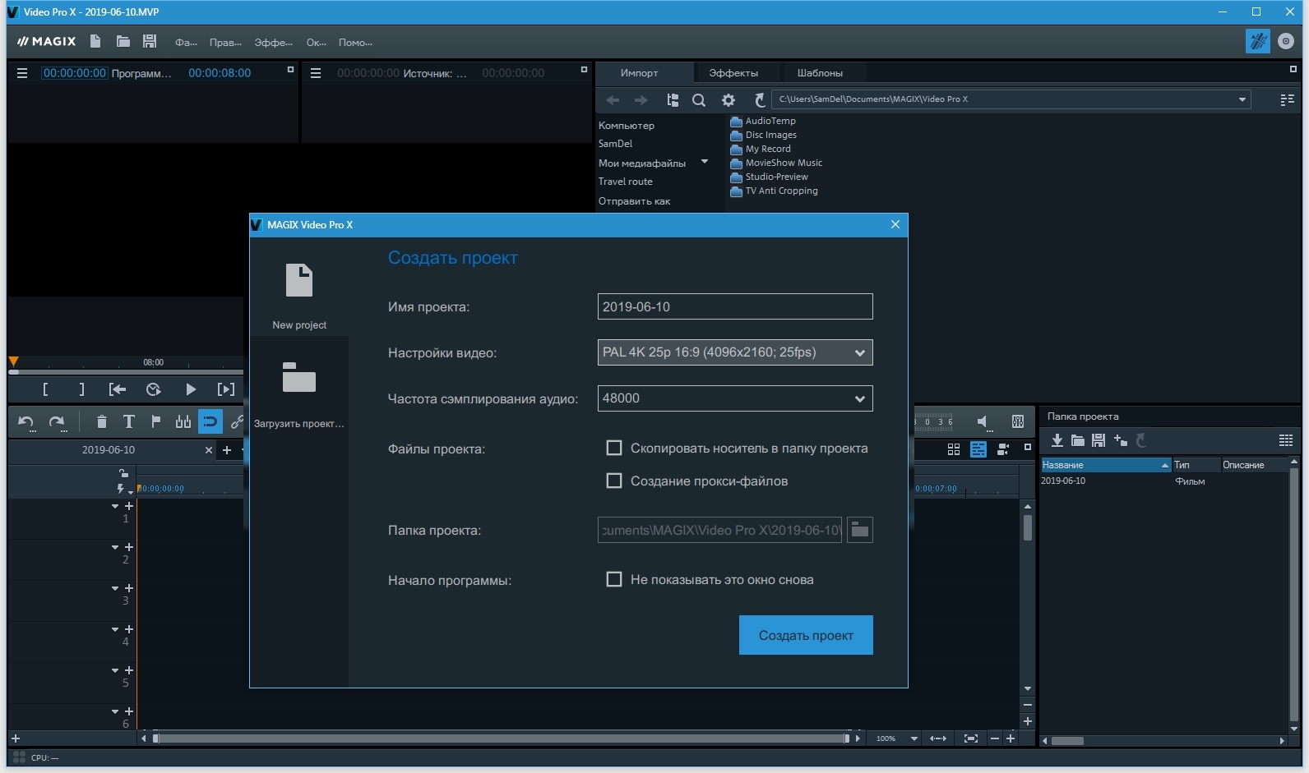Toggle the highlighted magnet snap mode button
Screen dimensions: 1309x773
(x=210, y=421)
